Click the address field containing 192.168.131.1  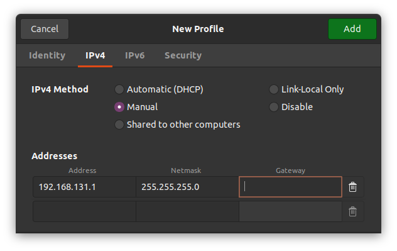84,187
